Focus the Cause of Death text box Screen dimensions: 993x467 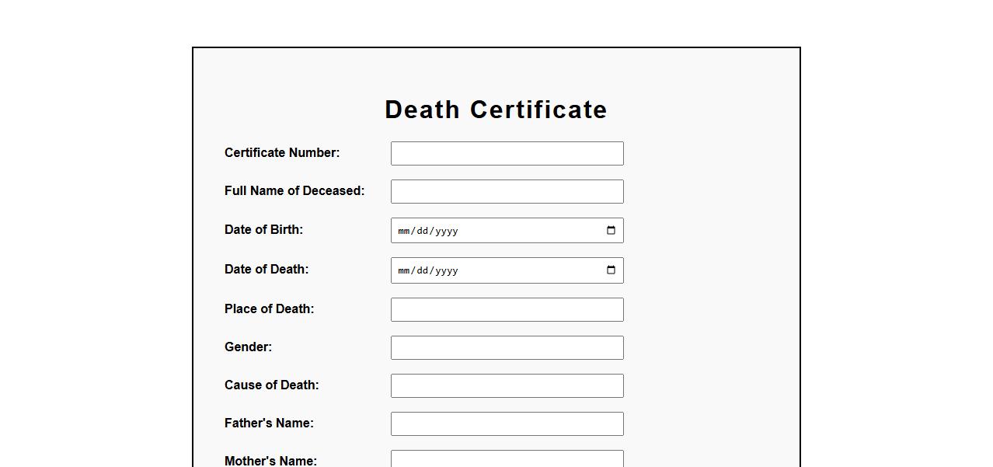tap(507, 385)
